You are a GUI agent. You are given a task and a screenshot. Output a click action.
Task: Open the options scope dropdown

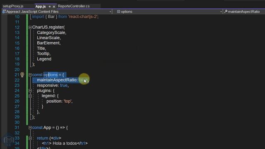(x=221, y=12)
